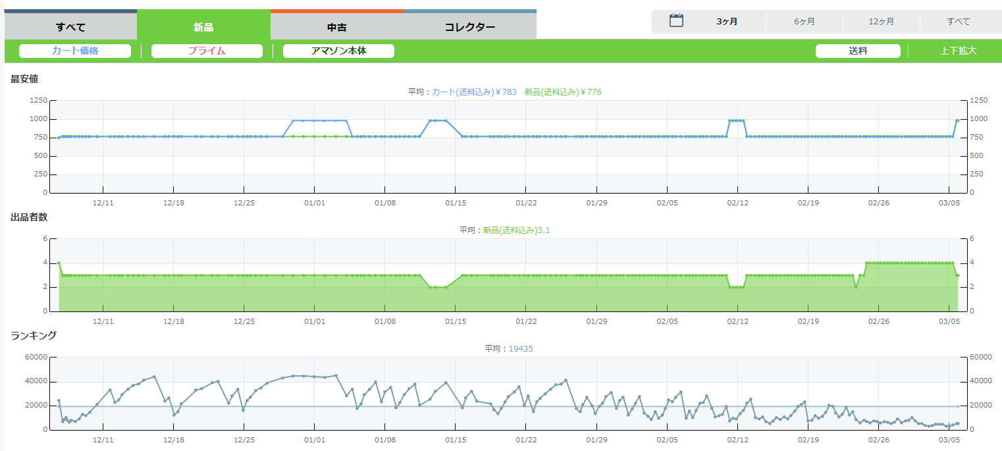The height and width of the screenshot is (451, 1002).
Task: Toggle the プライム price filter
Action: click(207, 51)
